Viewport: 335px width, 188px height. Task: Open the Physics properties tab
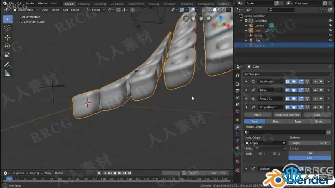237,141
